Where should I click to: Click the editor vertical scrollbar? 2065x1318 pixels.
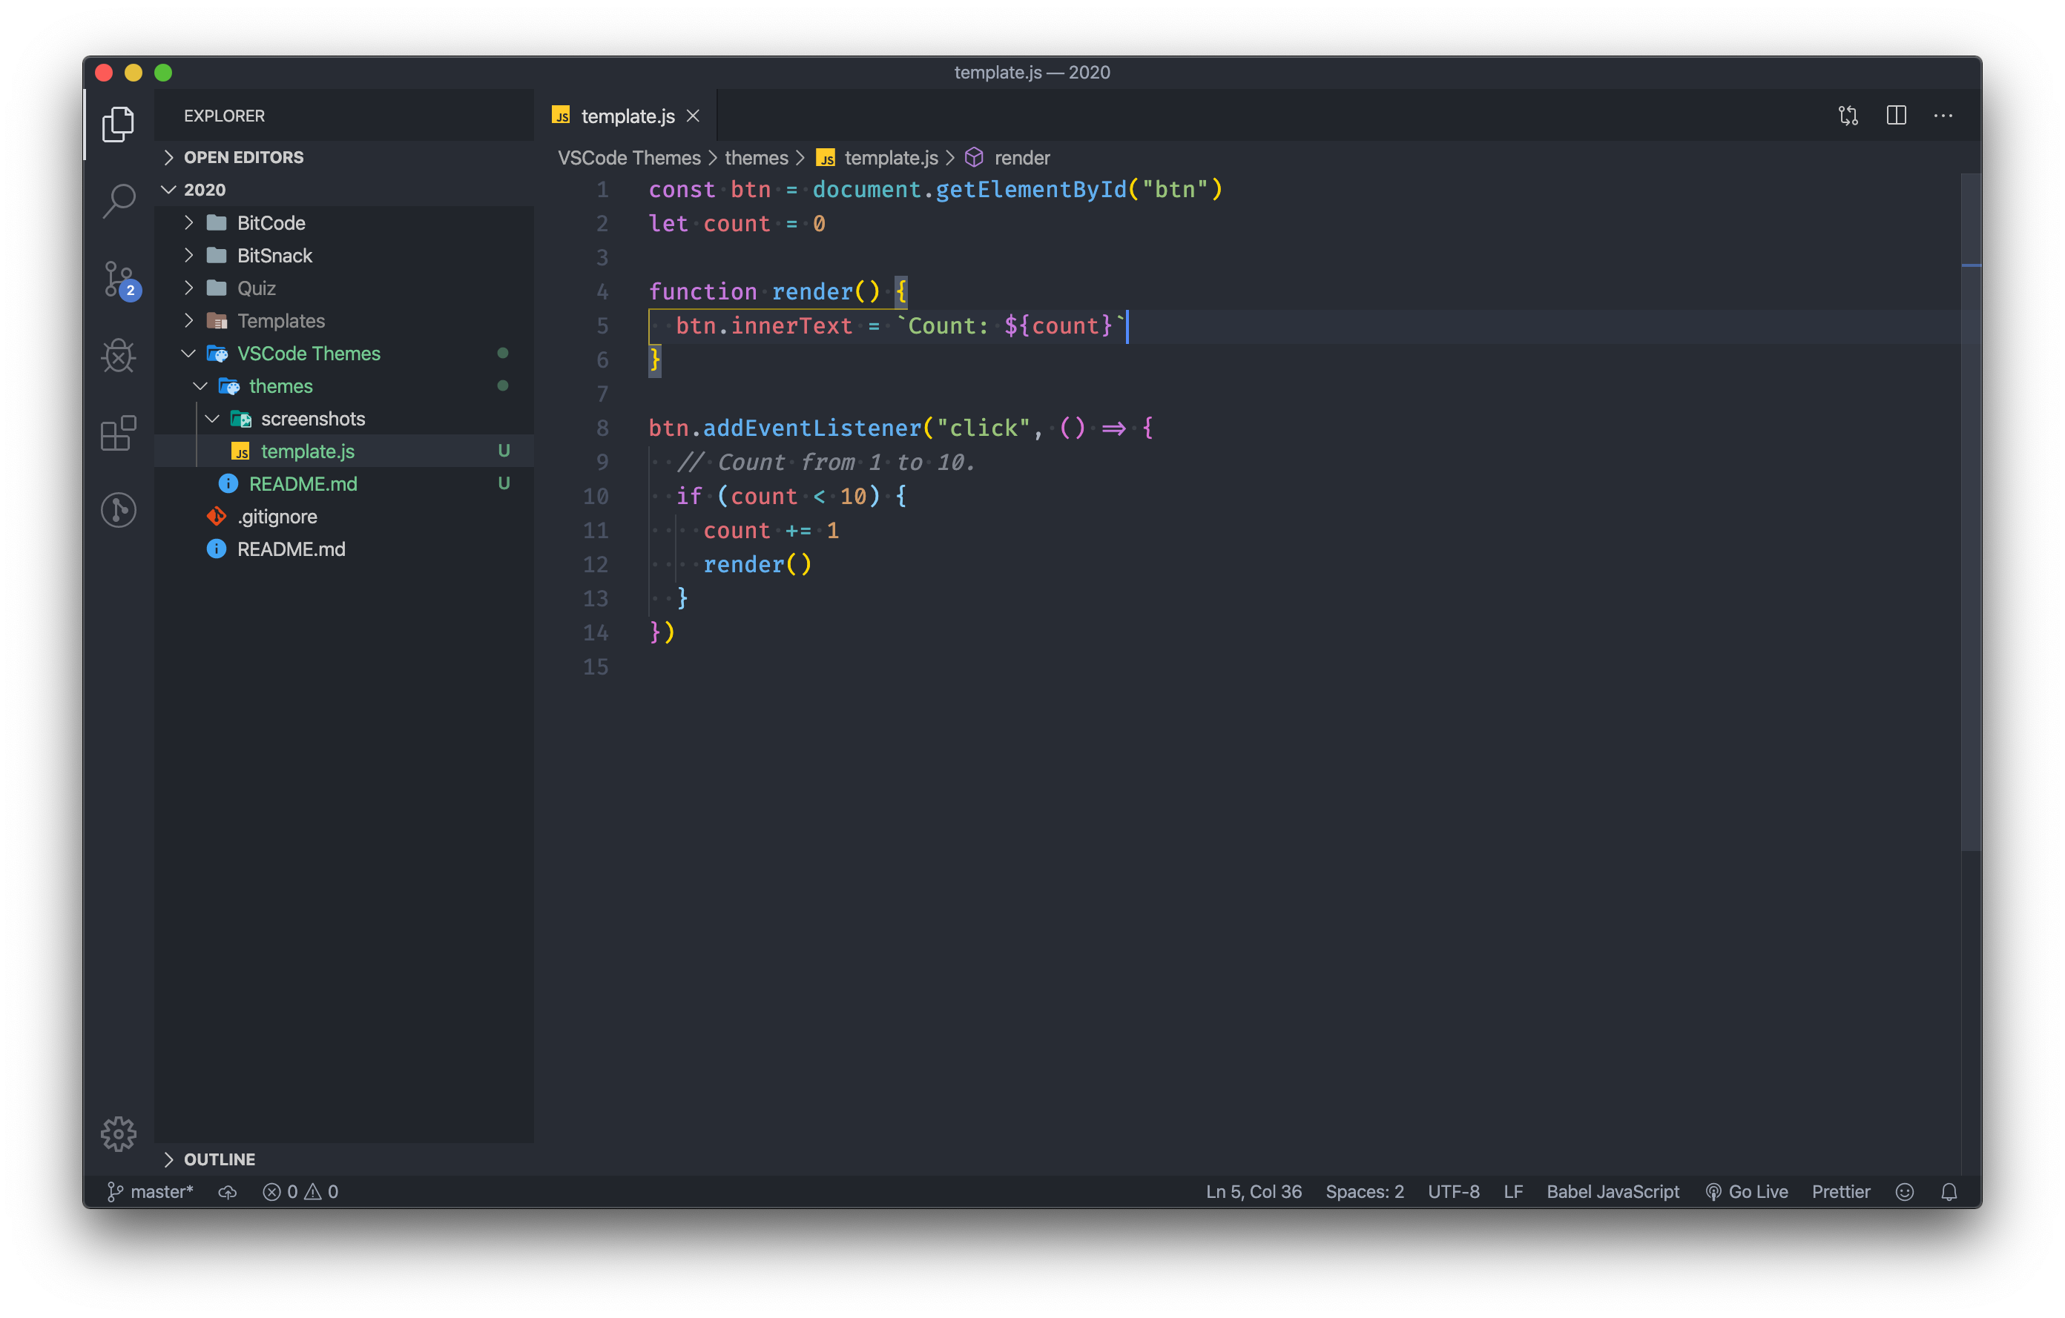tap(1970, 514)
